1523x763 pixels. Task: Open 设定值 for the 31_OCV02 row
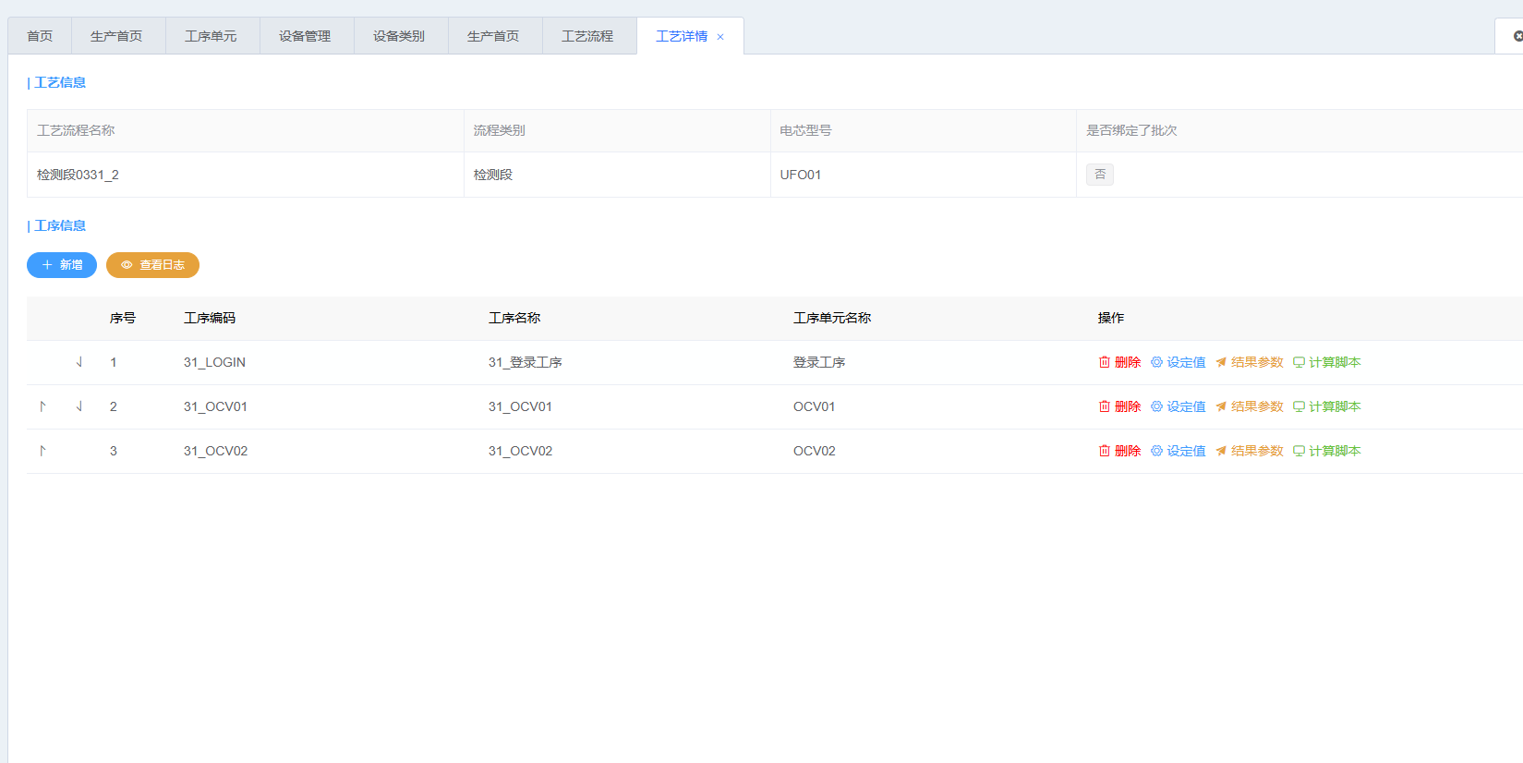pos(1179,451)
